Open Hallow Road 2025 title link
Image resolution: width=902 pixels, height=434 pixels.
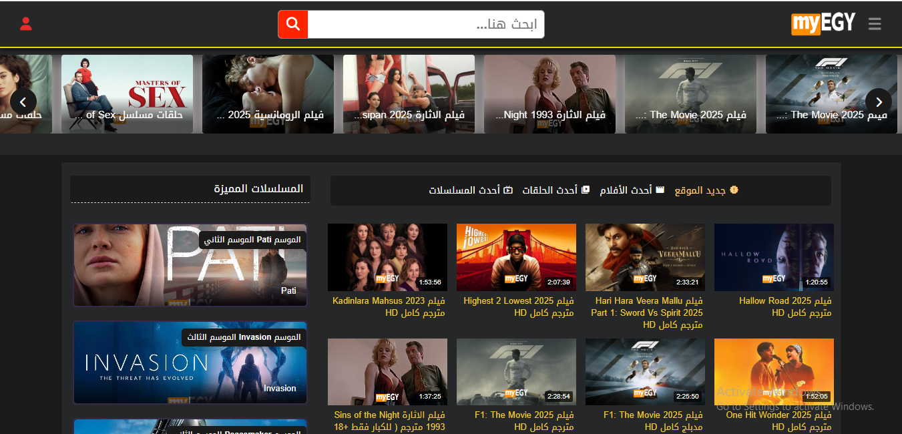coord(785,306)
